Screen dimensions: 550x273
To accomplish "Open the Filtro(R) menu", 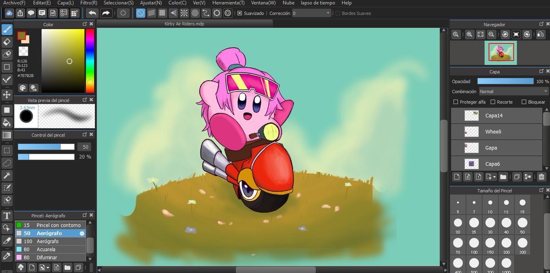I will point(88,3).
